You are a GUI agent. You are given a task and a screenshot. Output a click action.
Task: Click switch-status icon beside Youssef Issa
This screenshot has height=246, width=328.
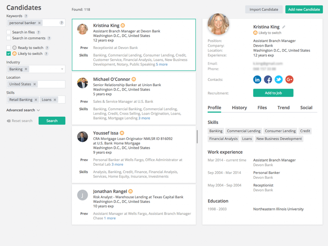point(122,133)
